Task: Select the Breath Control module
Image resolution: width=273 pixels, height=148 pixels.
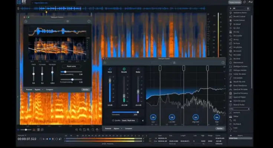Action: (239, 17)
